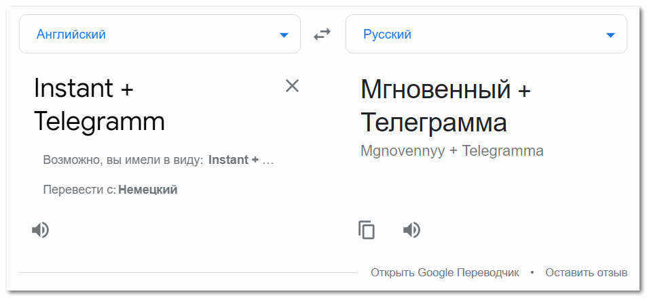The width and height of the screenshot is (647, 298).
Task: Swap the source and target languages
Action: (322, 35)
